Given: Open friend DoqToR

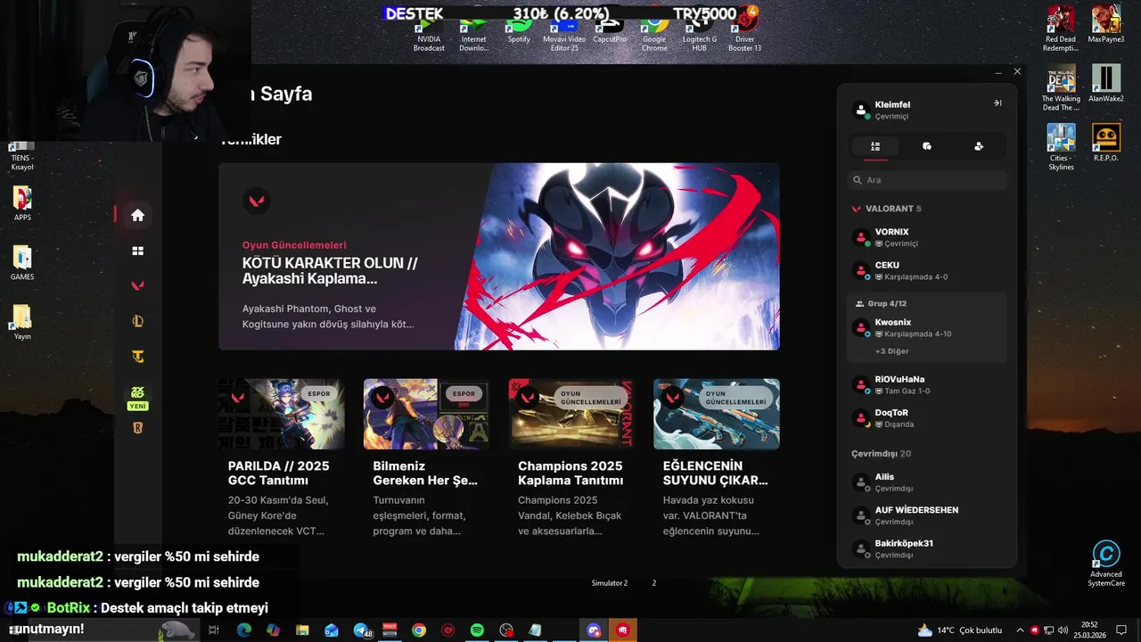Looking at the screenshot, I should [927, 418].
